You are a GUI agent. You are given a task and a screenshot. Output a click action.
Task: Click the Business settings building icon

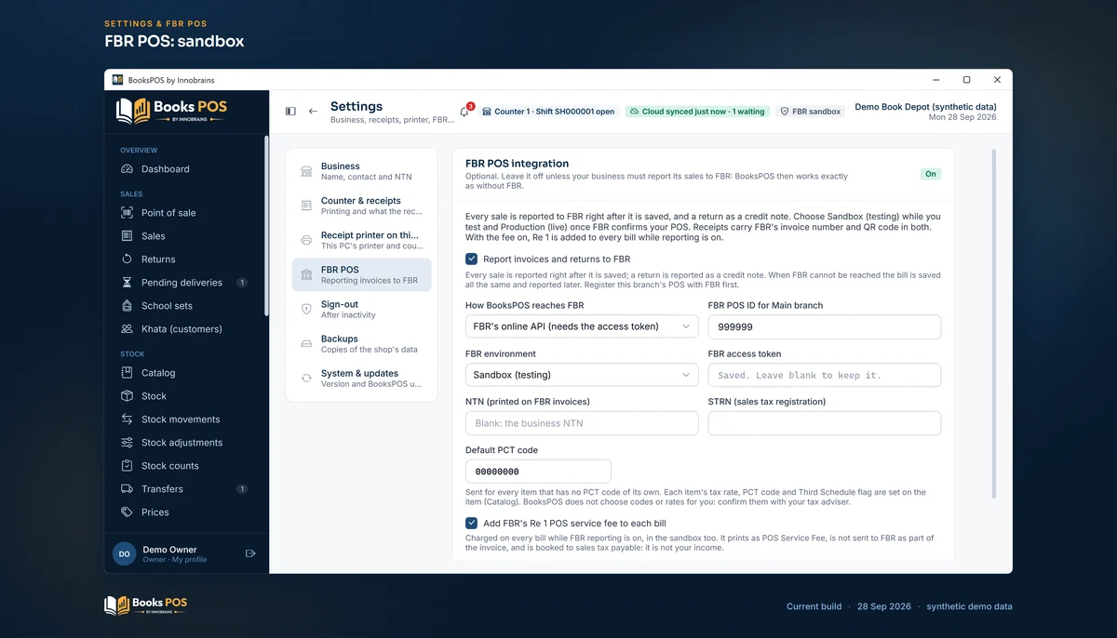click(306, 172)
